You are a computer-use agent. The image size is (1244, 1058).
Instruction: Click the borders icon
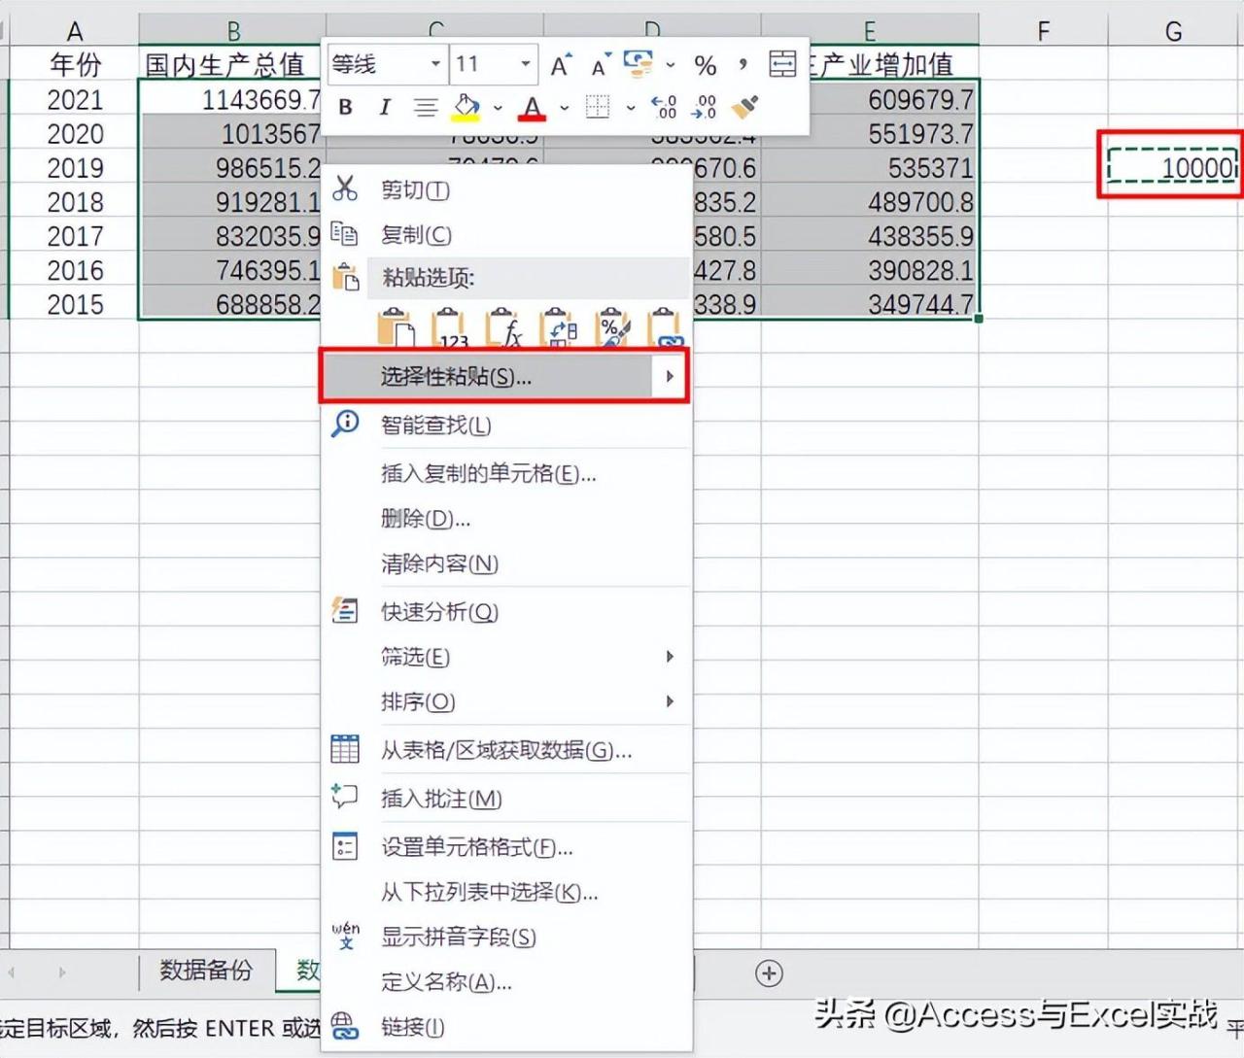[x=598, y=107]
